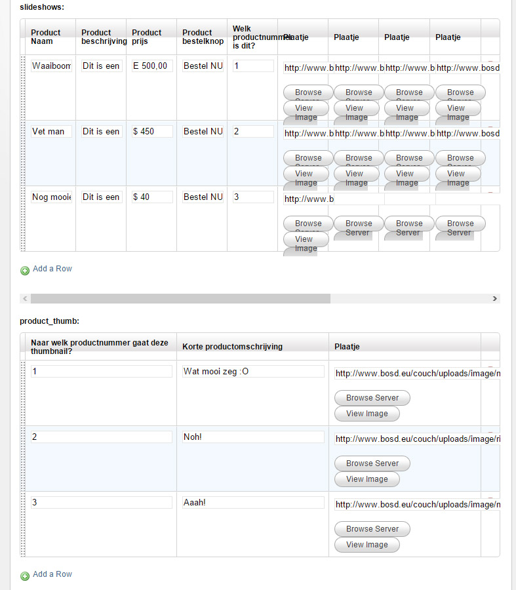Click the 'Wat mooi zeg :O' description field

253,372
